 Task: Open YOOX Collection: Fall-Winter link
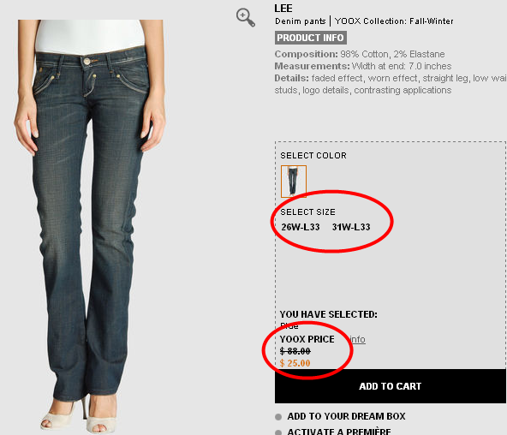point(394,21)
